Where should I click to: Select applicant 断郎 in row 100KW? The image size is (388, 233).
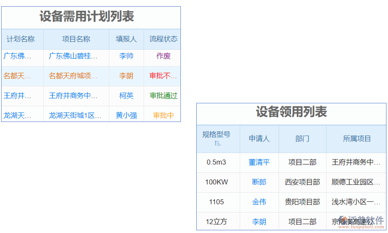tap(259, 182)
